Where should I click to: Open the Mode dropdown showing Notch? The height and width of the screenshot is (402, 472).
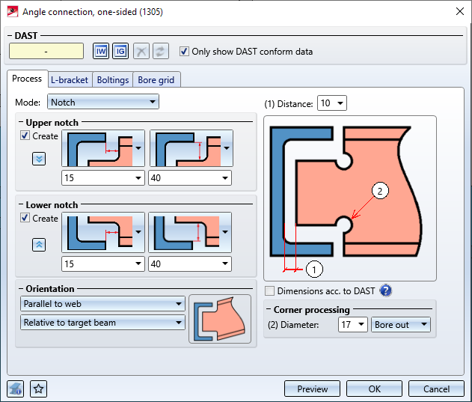[103, 102]
